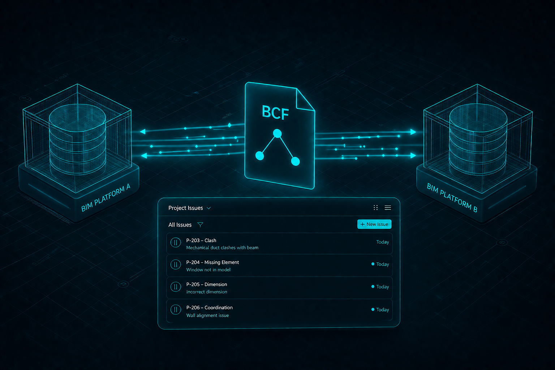Click the Today status dot of P-205
This screenshot has width=555, height=370.
coord(373,287)
